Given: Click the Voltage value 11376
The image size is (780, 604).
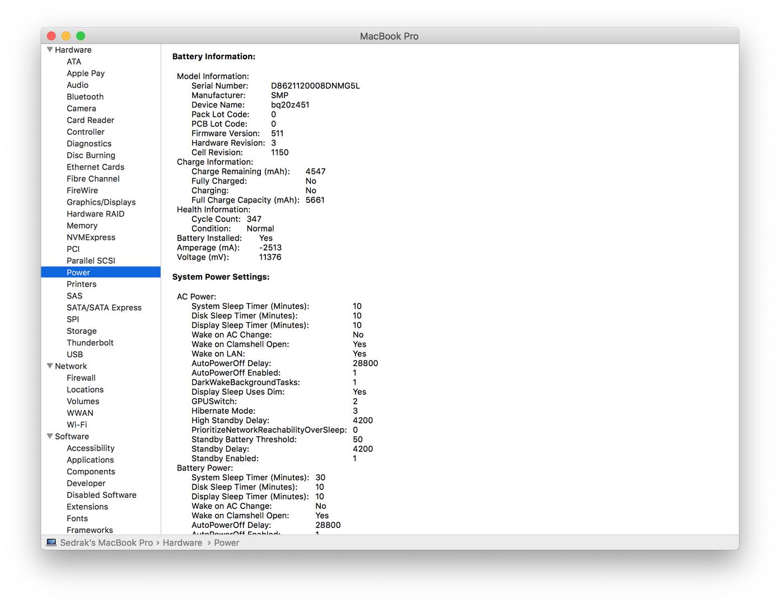Looking at the screenshot, I should point(270,257).
